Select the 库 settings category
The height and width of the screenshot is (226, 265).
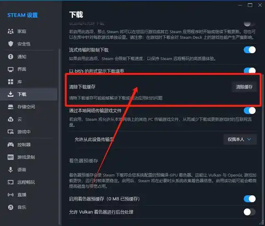point(29,82)
